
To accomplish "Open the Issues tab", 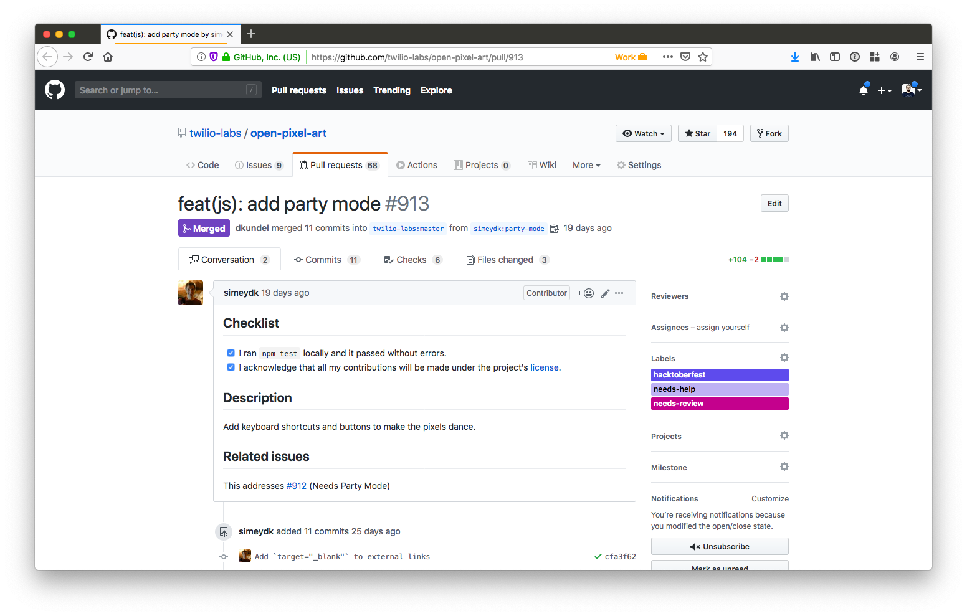I will point(259,165).
